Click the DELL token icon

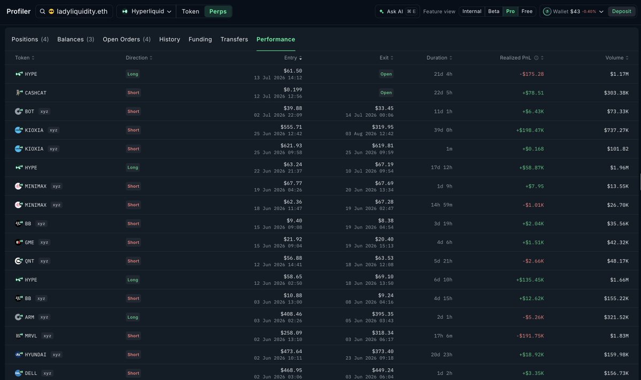pyautogui.click(x=19, y=373)
